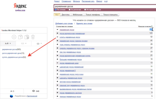Open the eye icon visibility dropdown
Image resolution: width=156 pixels, height=99 pixels.
pos(39,44)
